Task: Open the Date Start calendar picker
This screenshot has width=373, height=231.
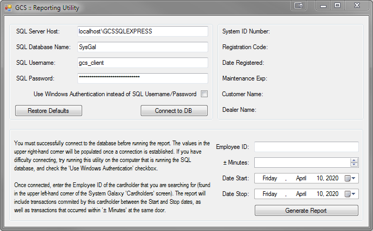Action: [x=350, y=178]
